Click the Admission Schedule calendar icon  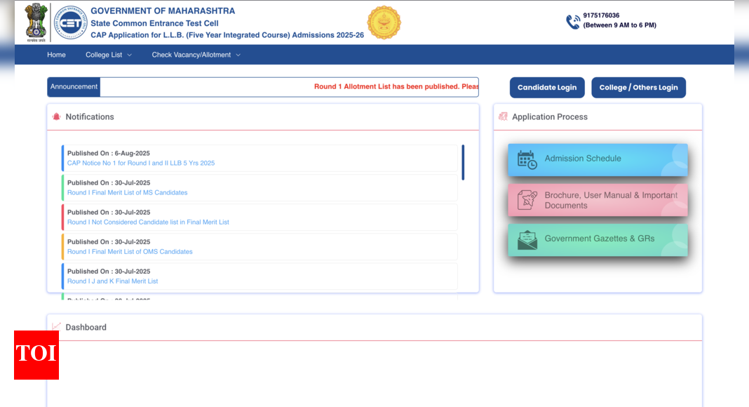click(x=527, y=160)
